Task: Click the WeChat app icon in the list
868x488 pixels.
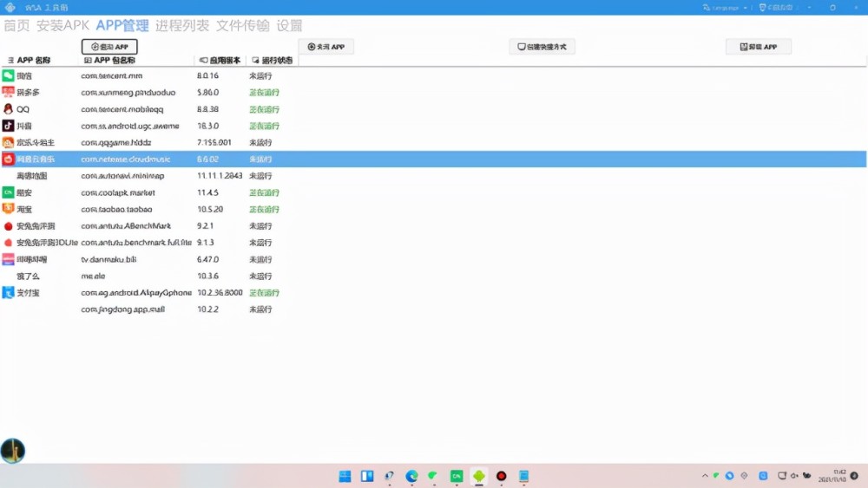Action: 8,76
